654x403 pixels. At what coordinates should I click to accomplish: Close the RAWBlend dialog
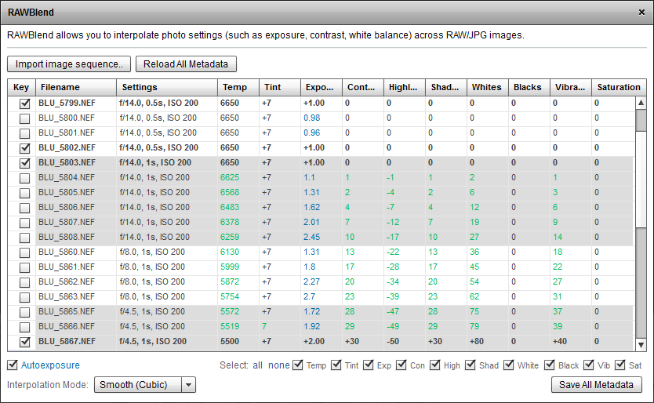coord(641,13)
